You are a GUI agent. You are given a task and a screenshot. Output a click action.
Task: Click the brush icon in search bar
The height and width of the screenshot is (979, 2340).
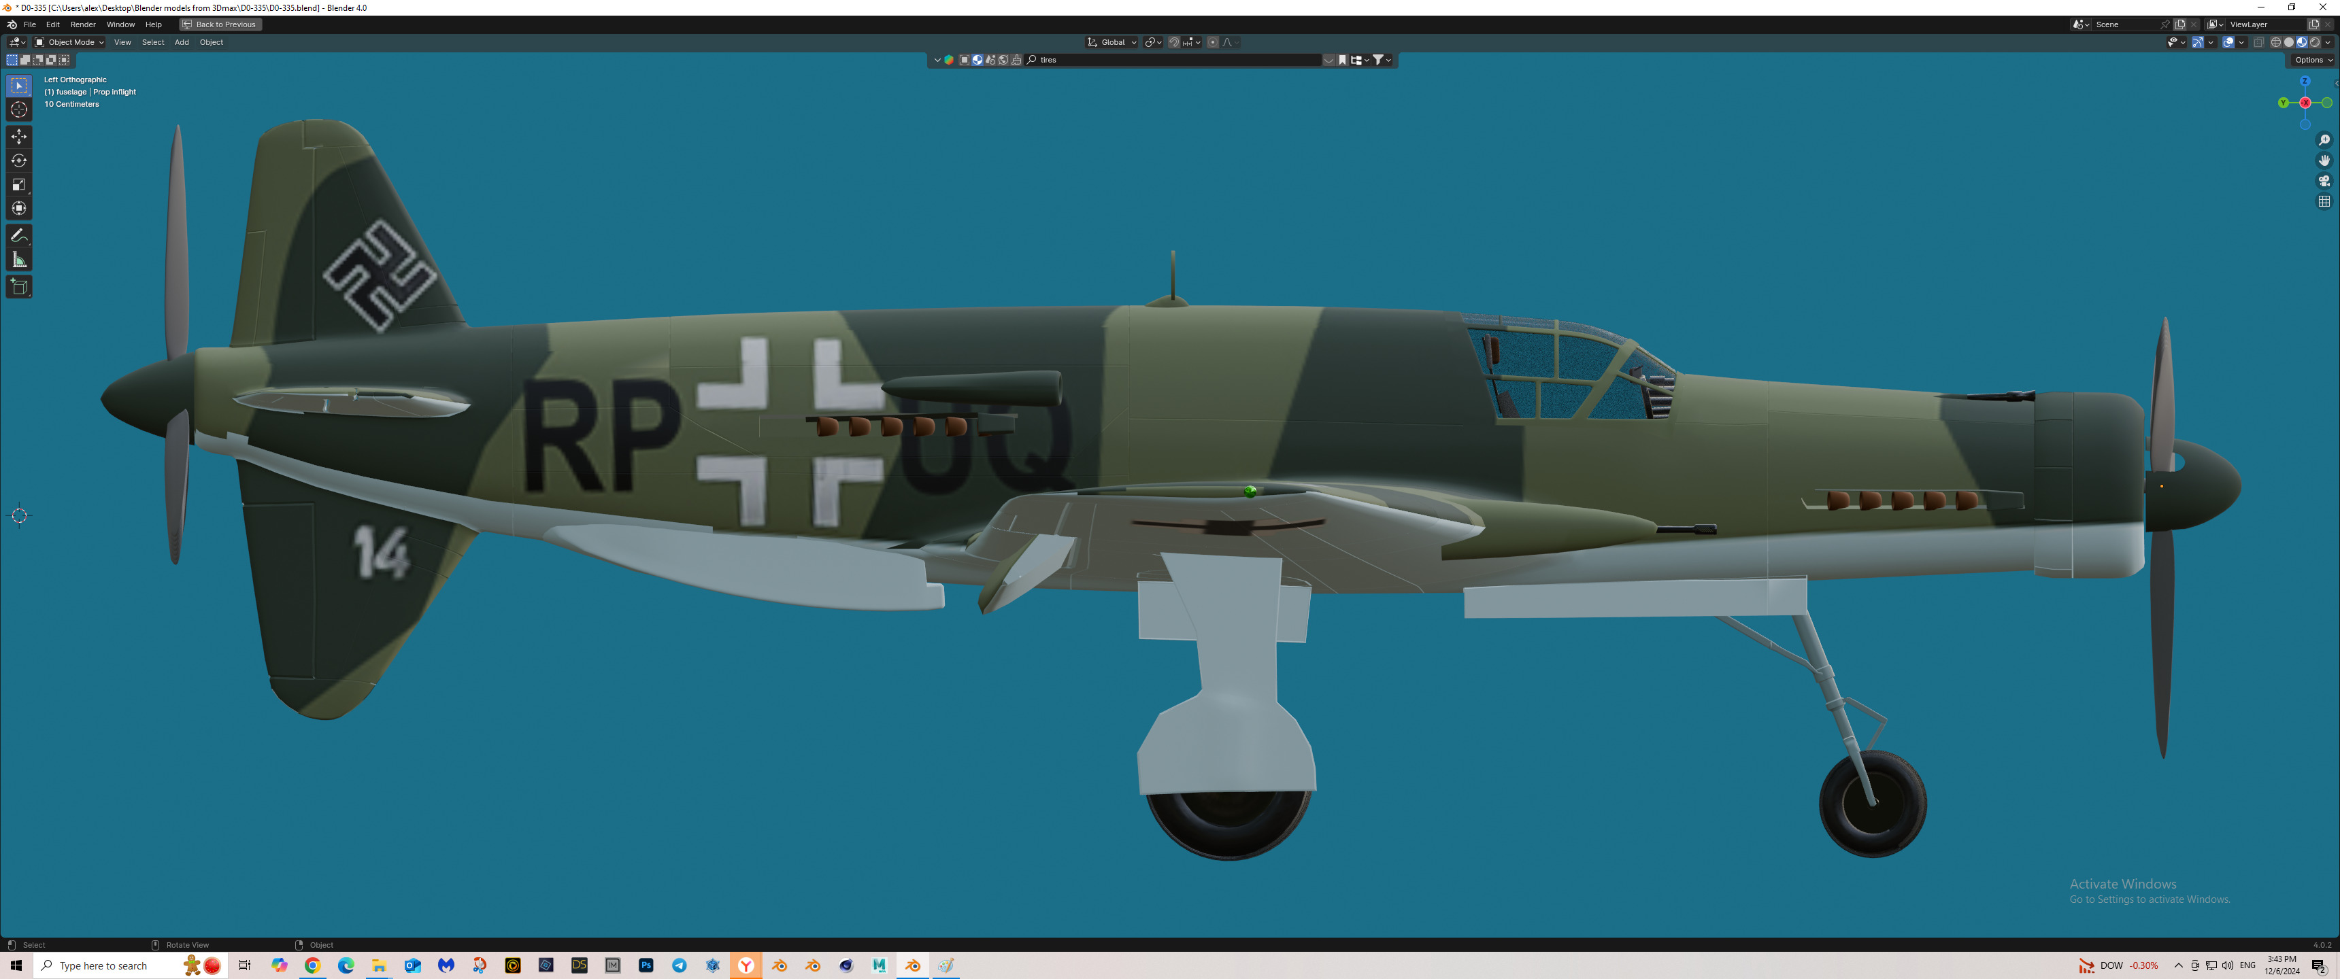point(1016,60)
